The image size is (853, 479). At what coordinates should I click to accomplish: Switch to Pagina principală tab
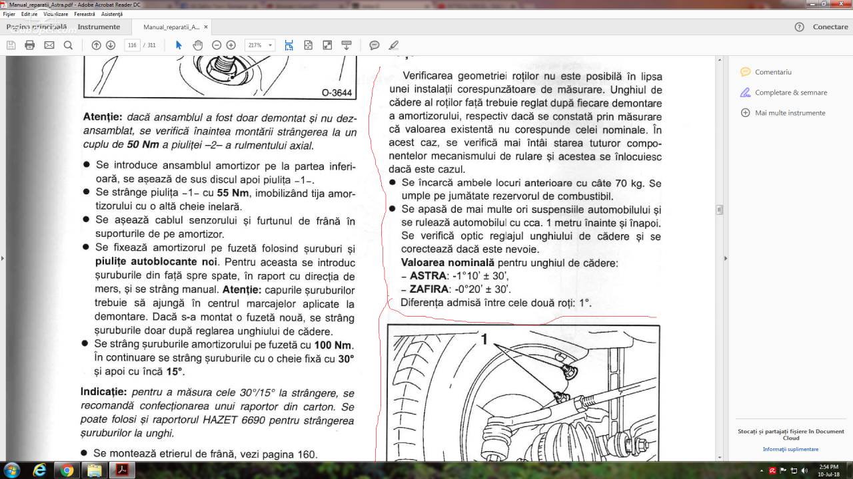click(36, 27)
